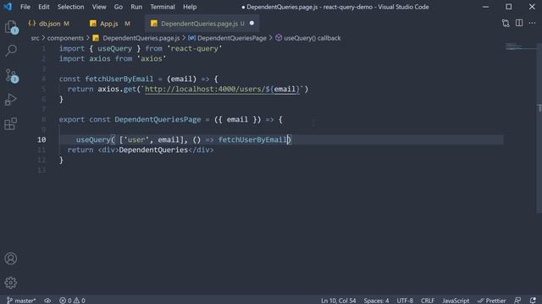
Task: Open changes compare icon in editor toolbar
Action: (x=506, y=23)
